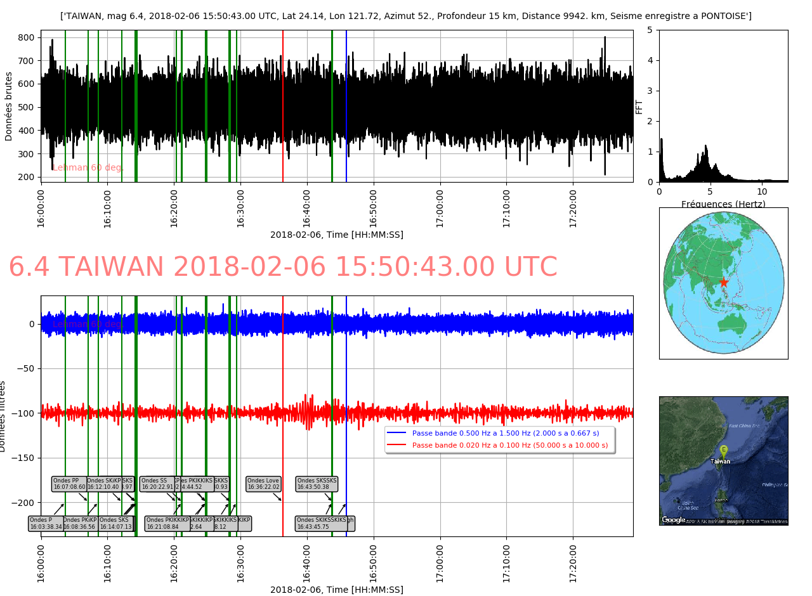The width and height of the screenshot is (812, 596).
Task: Click the blue vertical marker in the filtered plot
Action: click(x=346, y=380)
